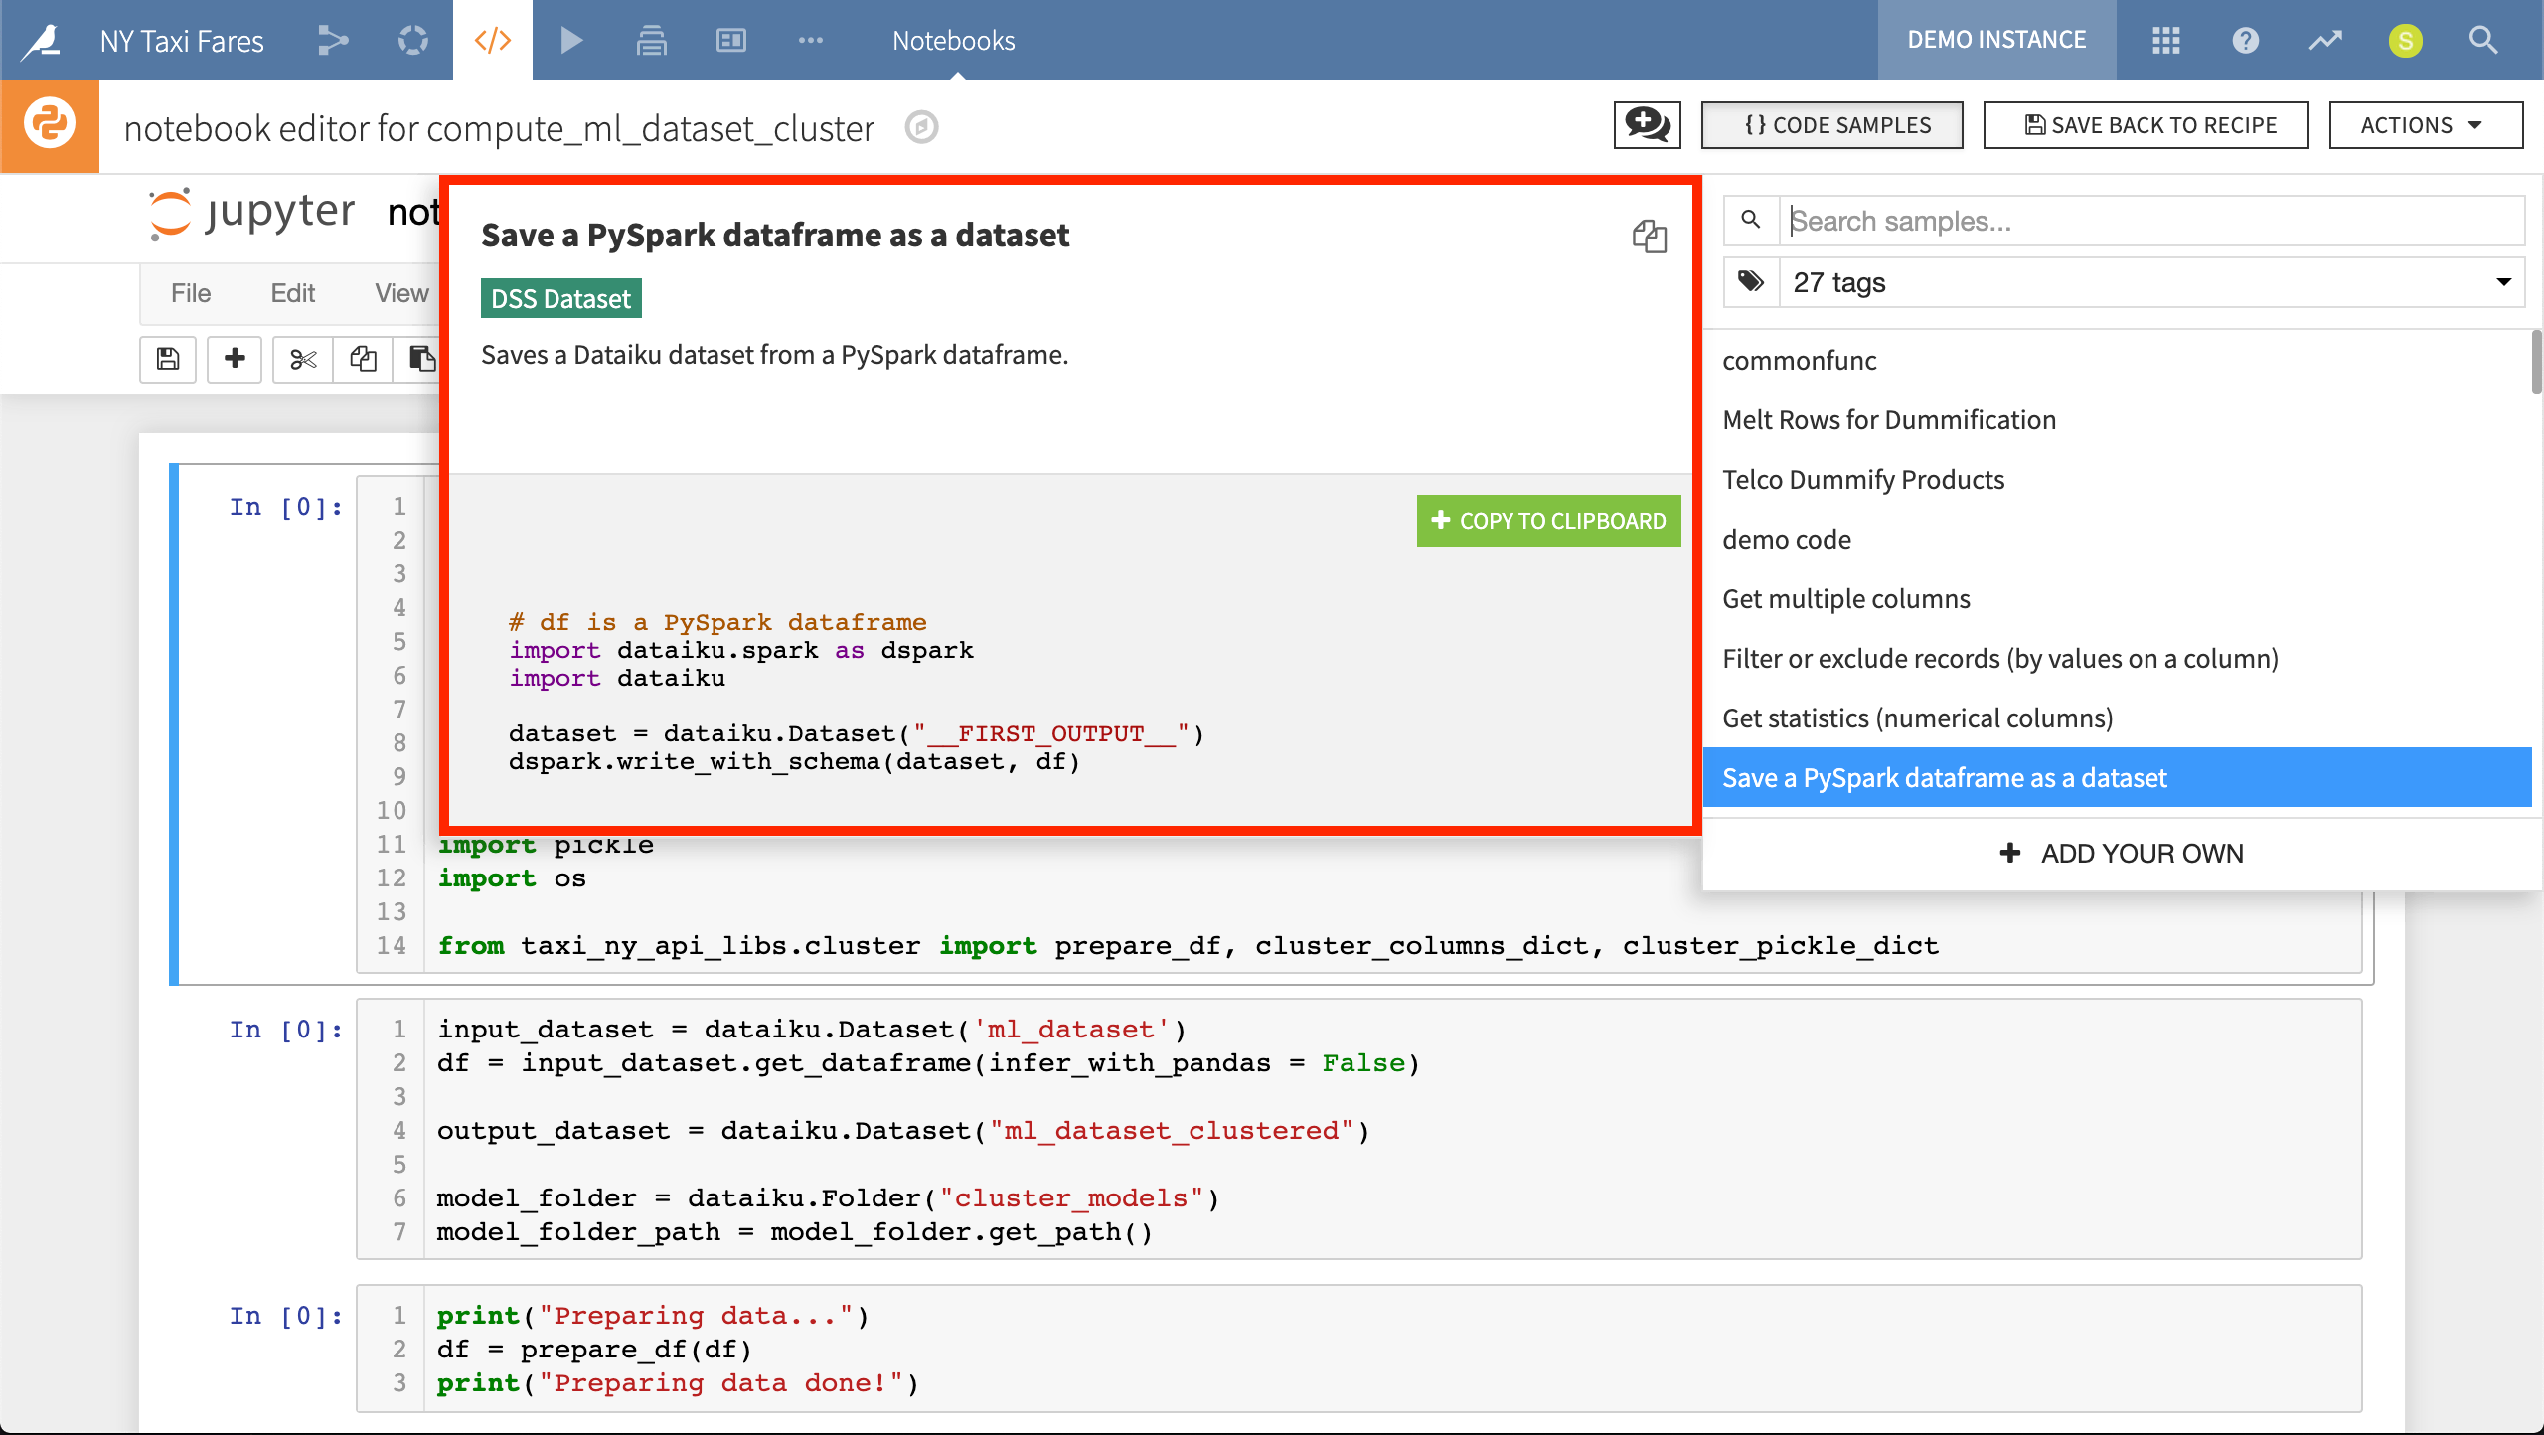The width and height of the screenshot is (2544, 1435).
Task: Click the dspark.write_with_schema code line
Action: (794, 762)
